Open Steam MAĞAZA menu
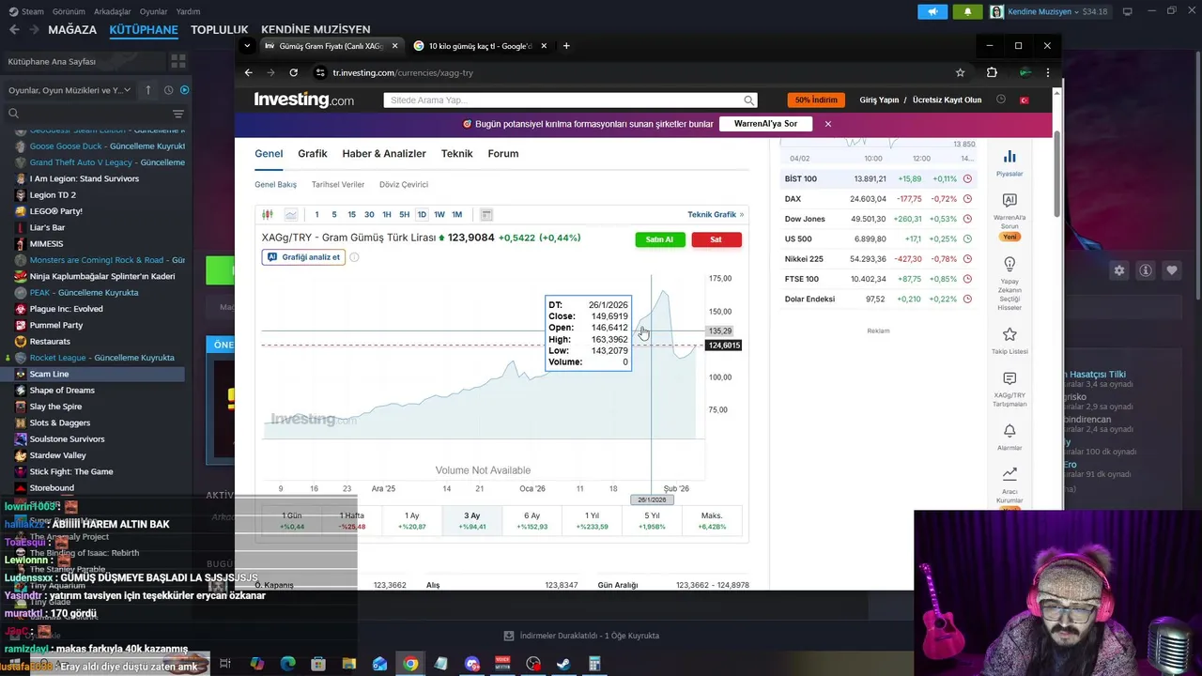 coord(72,30)
